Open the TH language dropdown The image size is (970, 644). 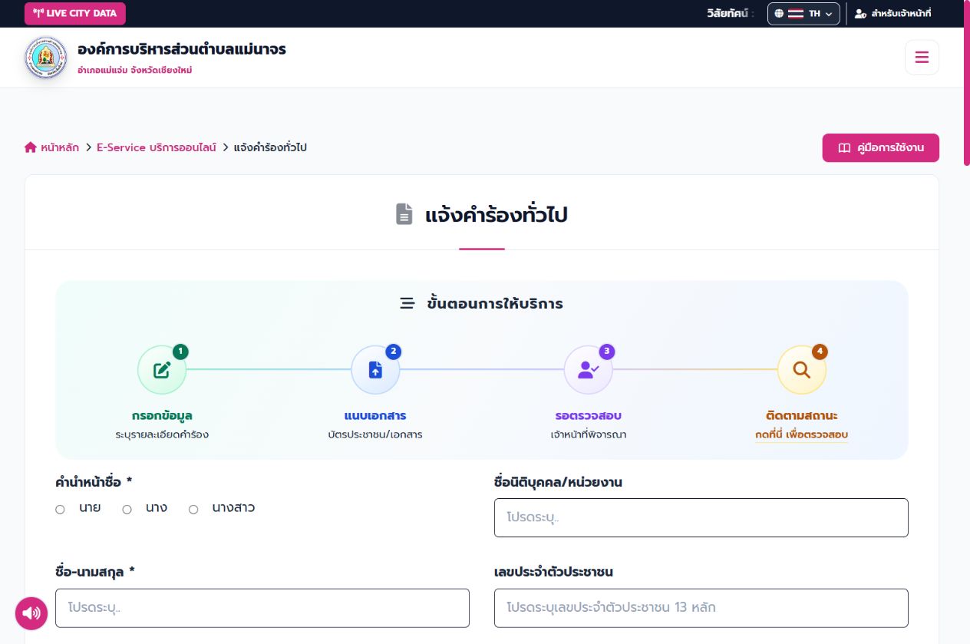click(x=803, y=14)
